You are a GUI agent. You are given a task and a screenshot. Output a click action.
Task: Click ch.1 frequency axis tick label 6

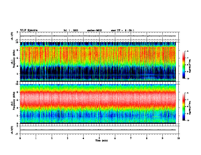[18, 58]
